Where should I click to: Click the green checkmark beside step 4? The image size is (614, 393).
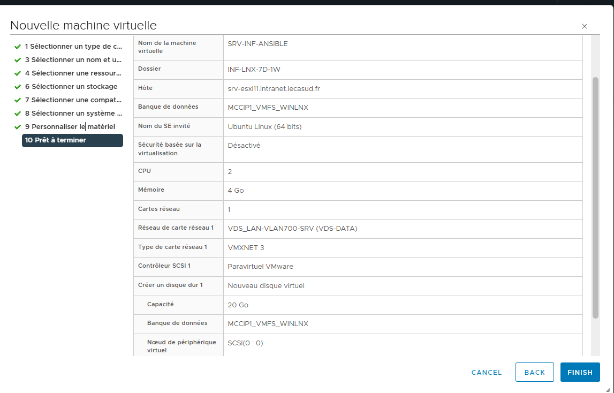click(x=18, y=73)
